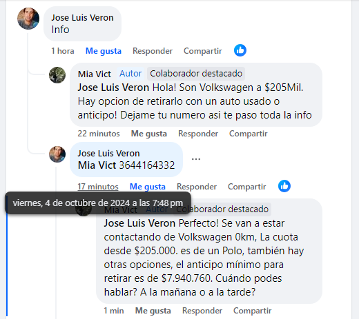The width and height of the screenshot is (359, 319).
Task: Open Jose Luis Veron's avatar on the Info comment
Action: point(28,19)
